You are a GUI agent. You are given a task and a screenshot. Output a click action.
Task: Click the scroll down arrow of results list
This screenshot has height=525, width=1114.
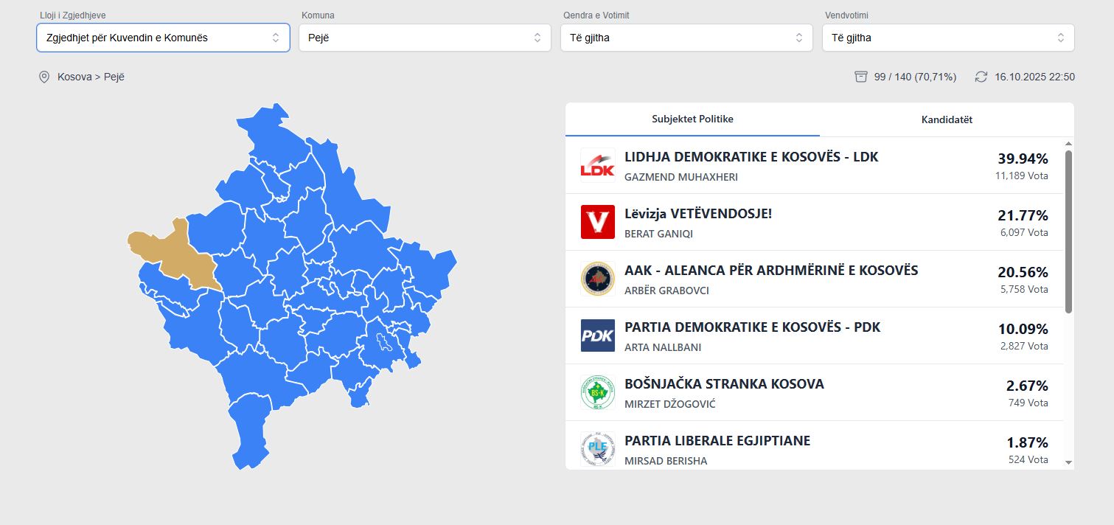1068,462
